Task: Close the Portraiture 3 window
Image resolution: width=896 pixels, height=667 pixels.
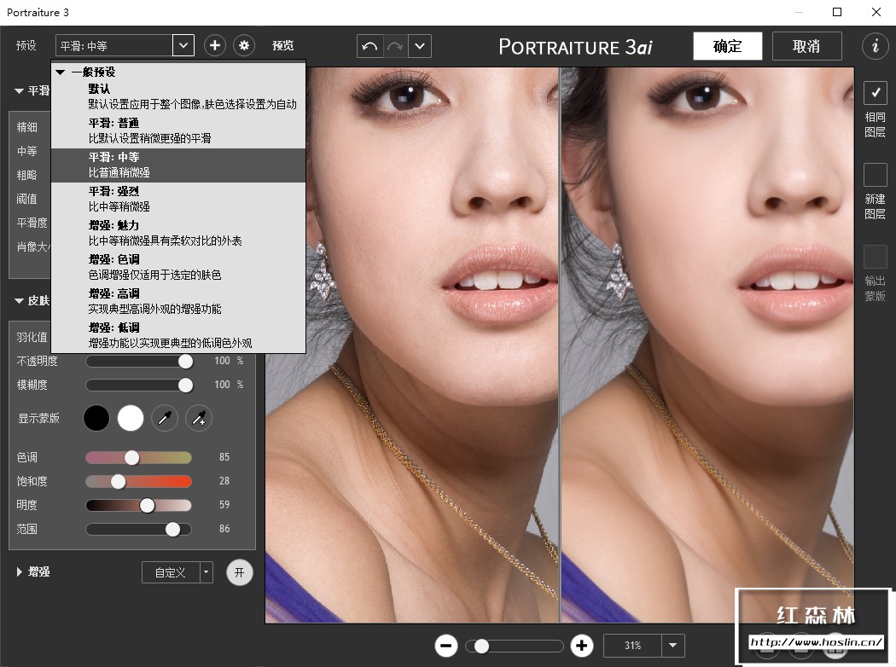Action: click(876, 12)
